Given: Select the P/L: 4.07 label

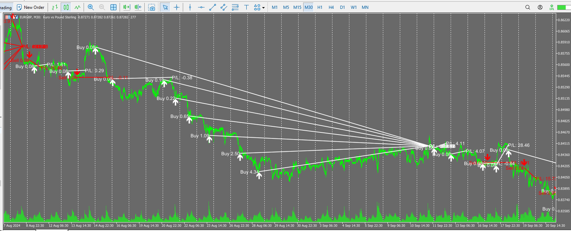Looking at the screenshot, I should [x=475, y=151].
